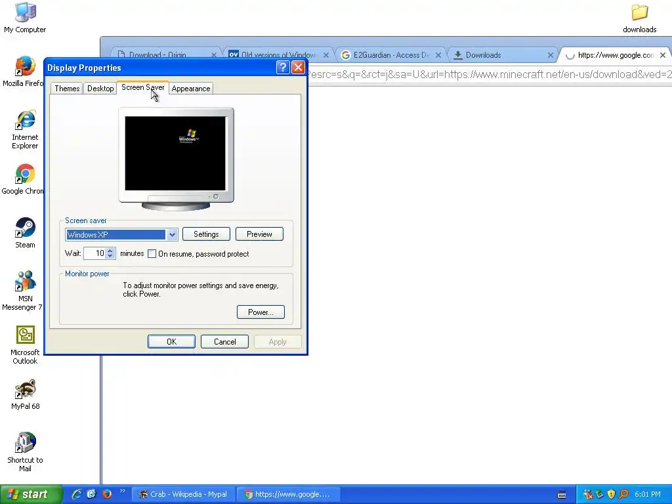The image size is (672, 504).
Task: Open the Windows start menu
Action: click(31, 494)
